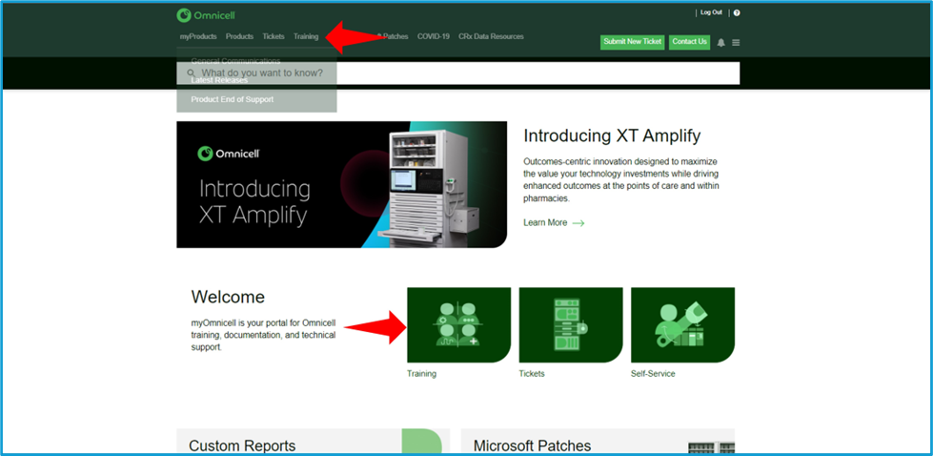Viewport: 933px width, 456px height.
Task: Click the Introducing XT Amplify heading
Action: (612, 135)
